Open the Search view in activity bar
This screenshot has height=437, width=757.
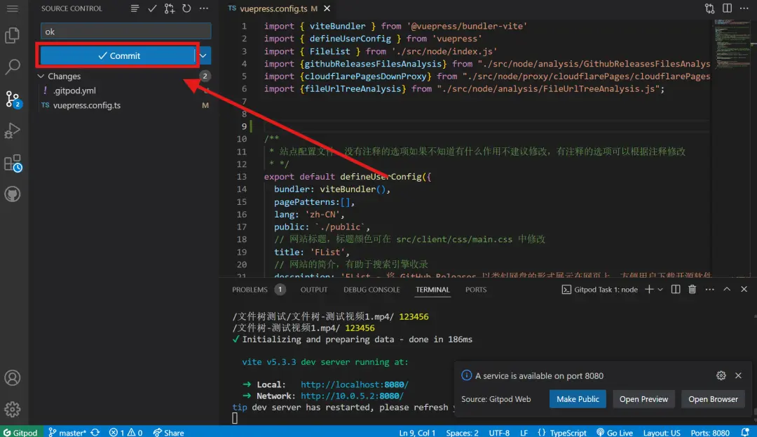click(13, 67)
